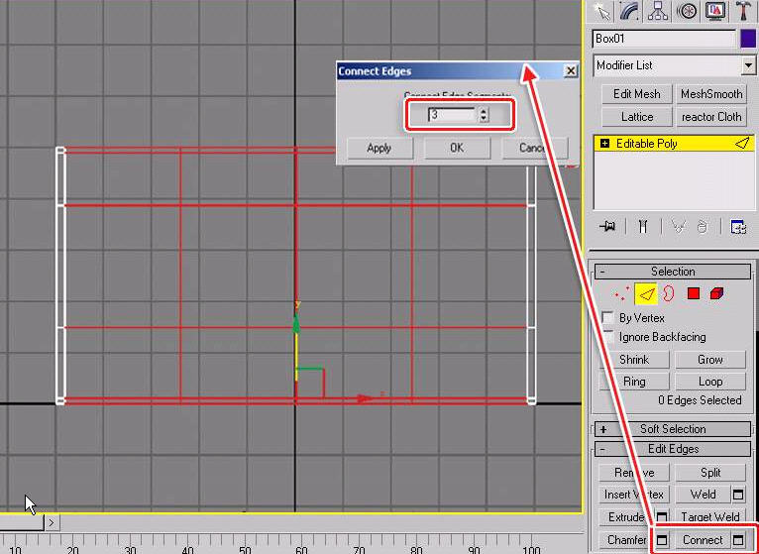
Task: Select Polygon sub-object level icon
Action: [693, 293]
